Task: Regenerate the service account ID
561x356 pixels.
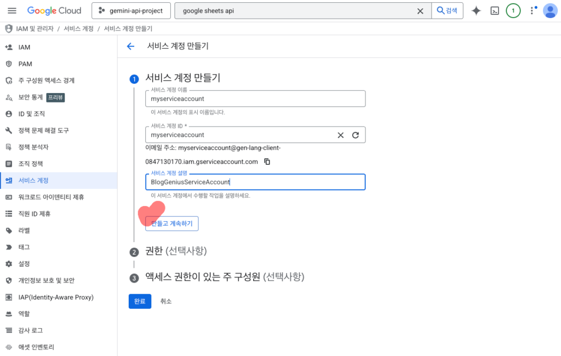Action: pos(355,135)
